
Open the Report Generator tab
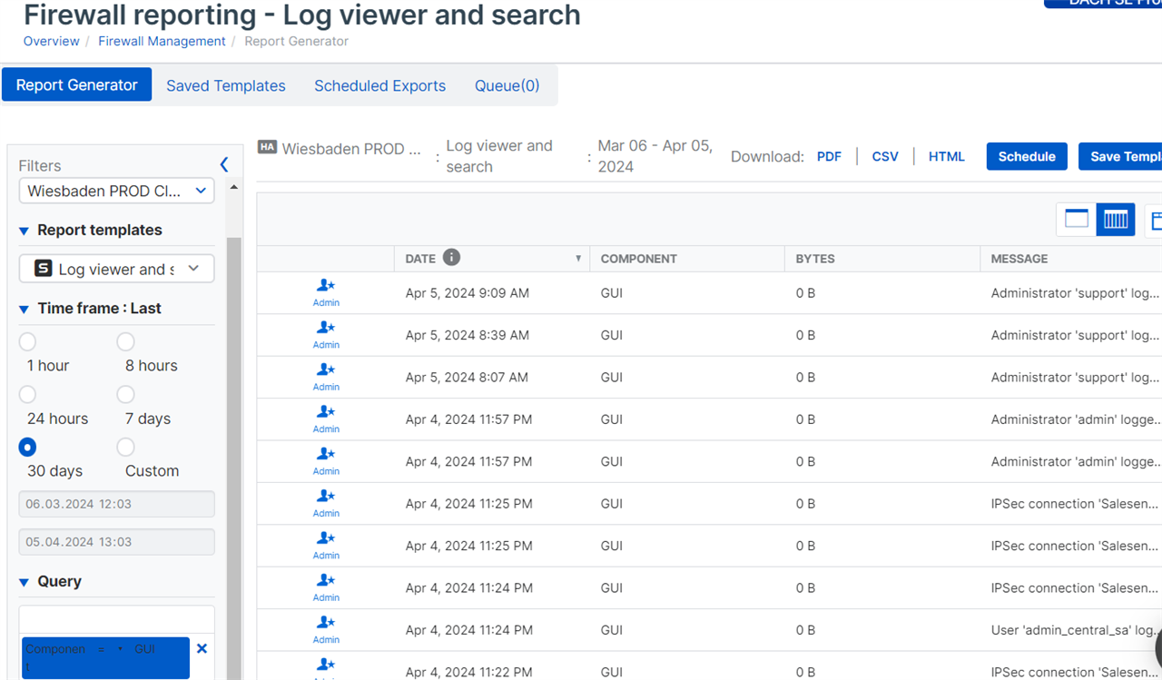click(x=77, y=84)
